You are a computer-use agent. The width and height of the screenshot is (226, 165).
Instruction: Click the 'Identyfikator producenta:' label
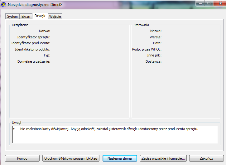click(31, 43)
